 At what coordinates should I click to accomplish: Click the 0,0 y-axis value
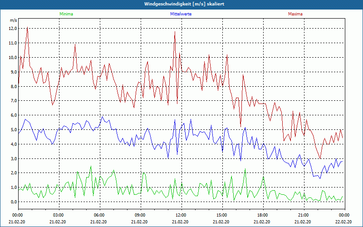click(14, 202)
